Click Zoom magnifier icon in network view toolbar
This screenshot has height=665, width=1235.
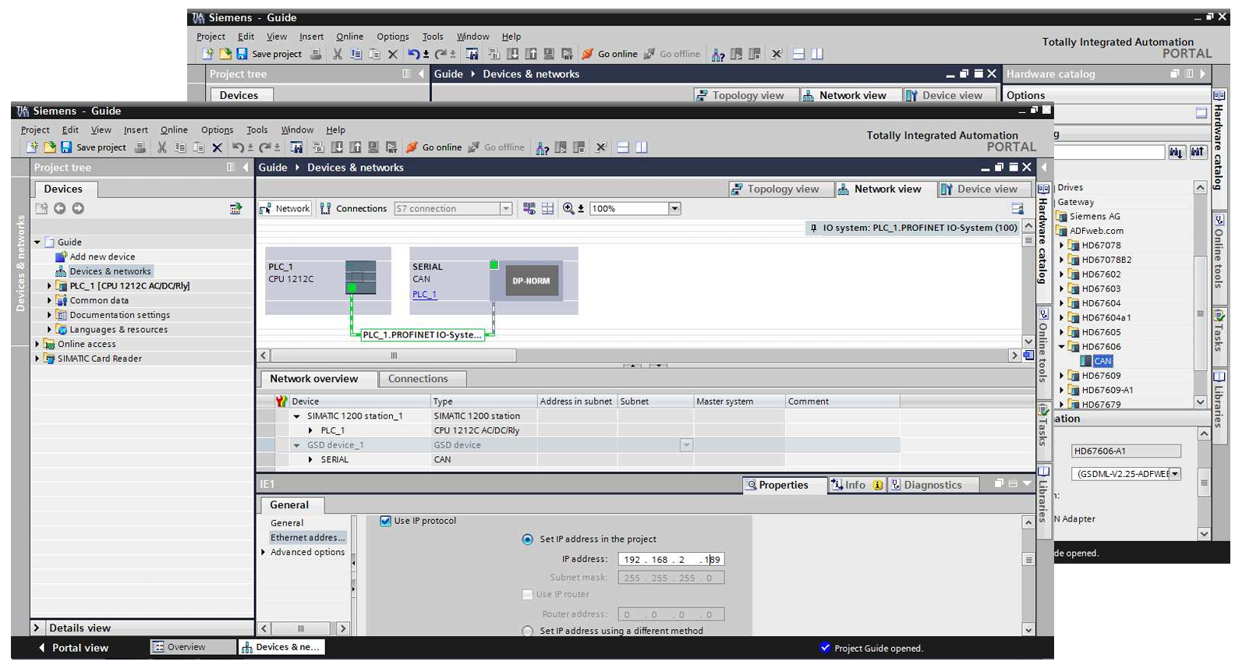coord(569,208)
